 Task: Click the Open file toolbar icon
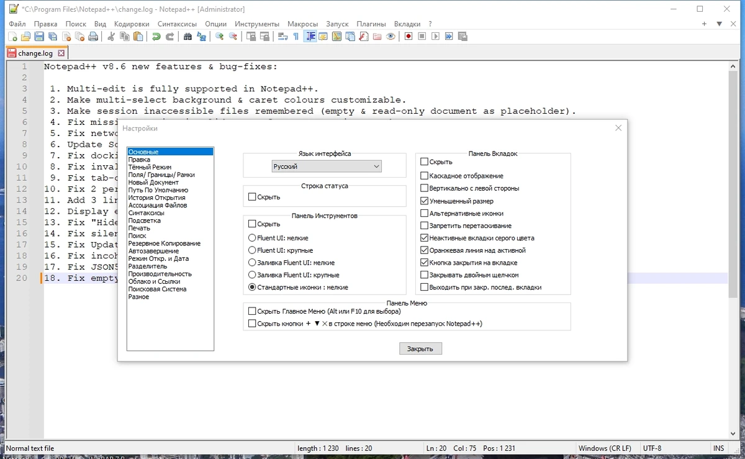coord(26,37)
